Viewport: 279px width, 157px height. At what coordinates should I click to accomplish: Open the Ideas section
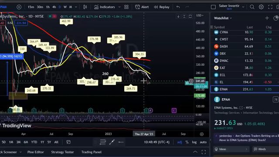pos(231,149)
